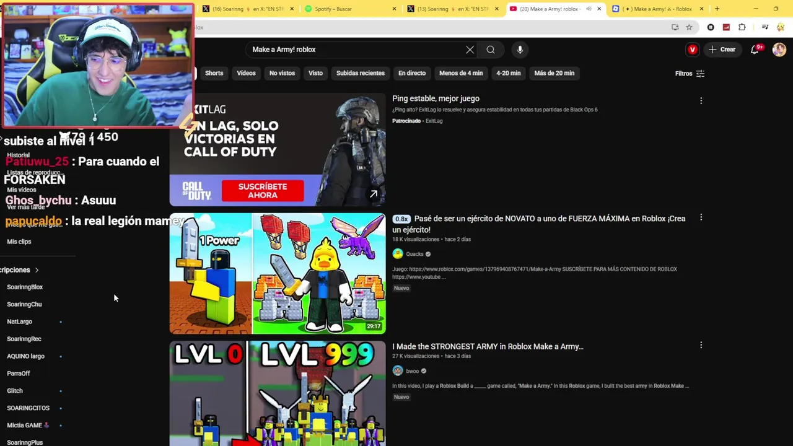This screenshot has height=446, width=793.
Task: Select the Menos de 4 min chip
Action: [461, 73]
